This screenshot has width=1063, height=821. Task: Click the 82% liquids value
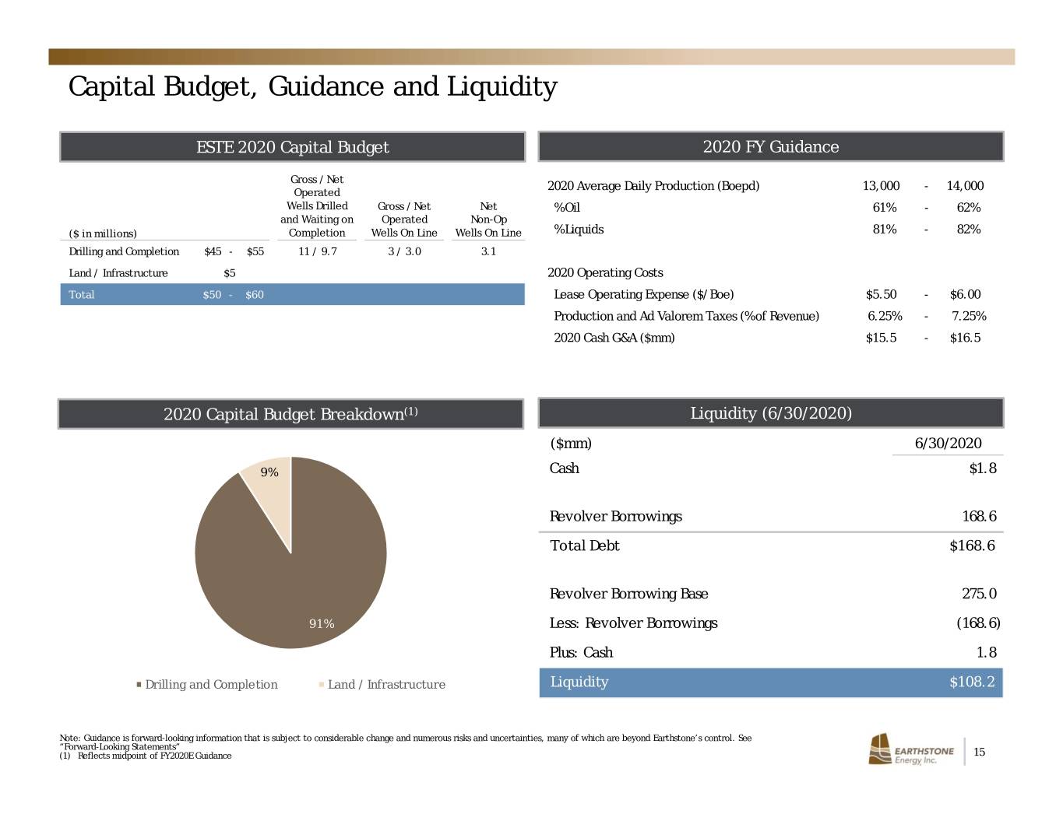point(969,230)
